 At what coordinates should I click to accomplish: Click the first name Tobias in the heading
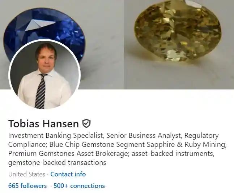click(x=24, y=123)
